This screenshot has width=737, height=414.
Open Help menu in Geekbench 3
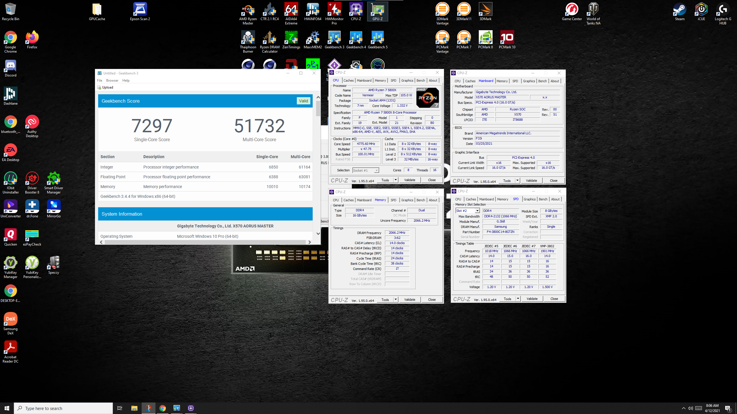126,80
